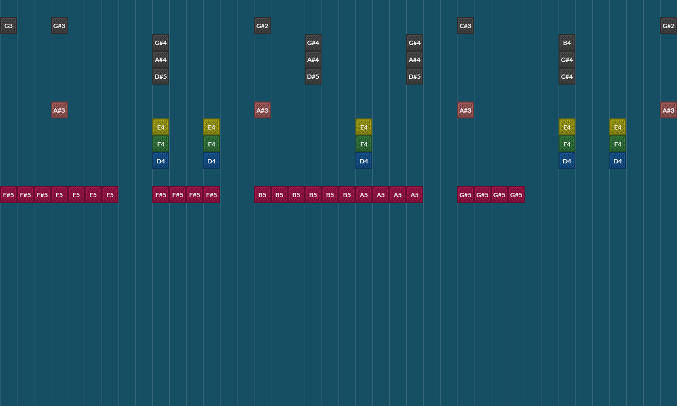Select the gray C#3 note block
The height and width of the screenshot is (406, 677).
[465, 25]
